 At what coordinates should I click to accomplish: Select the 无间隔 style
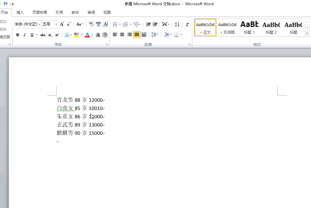coord(227,27)
